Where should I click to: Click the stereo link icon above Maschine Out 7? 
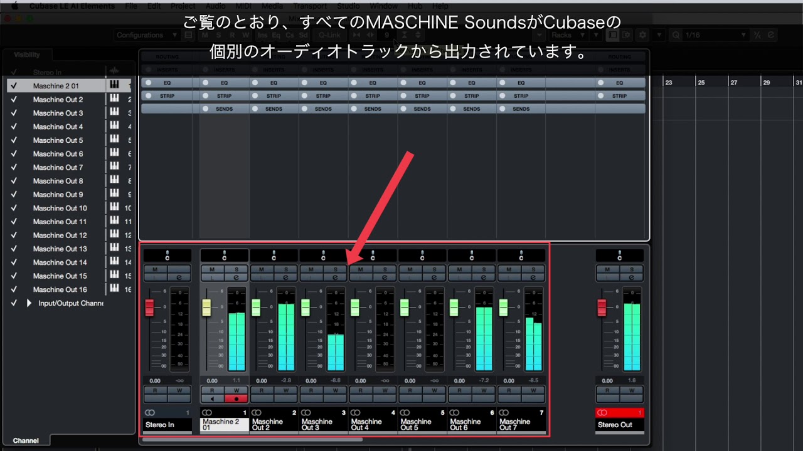(504, 413)
